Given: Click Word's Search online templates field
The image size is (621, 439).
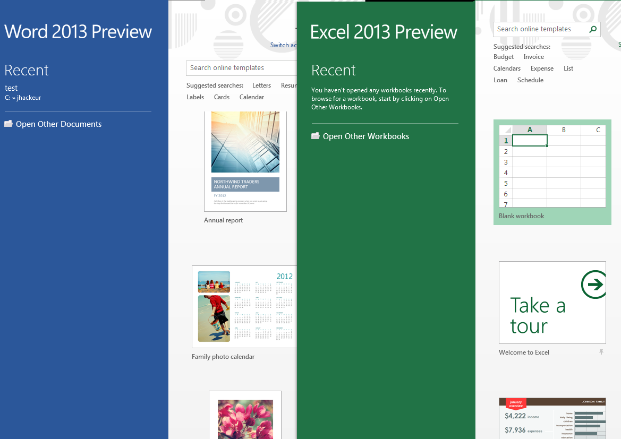Looking at the screenshot, I should [x=242, y=68].
